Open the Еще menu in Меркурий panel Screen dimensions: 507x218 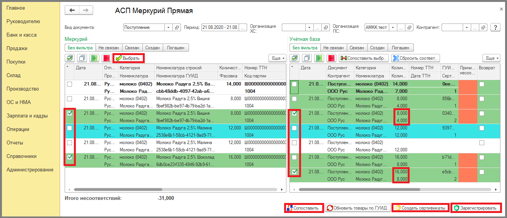point(277,58)
